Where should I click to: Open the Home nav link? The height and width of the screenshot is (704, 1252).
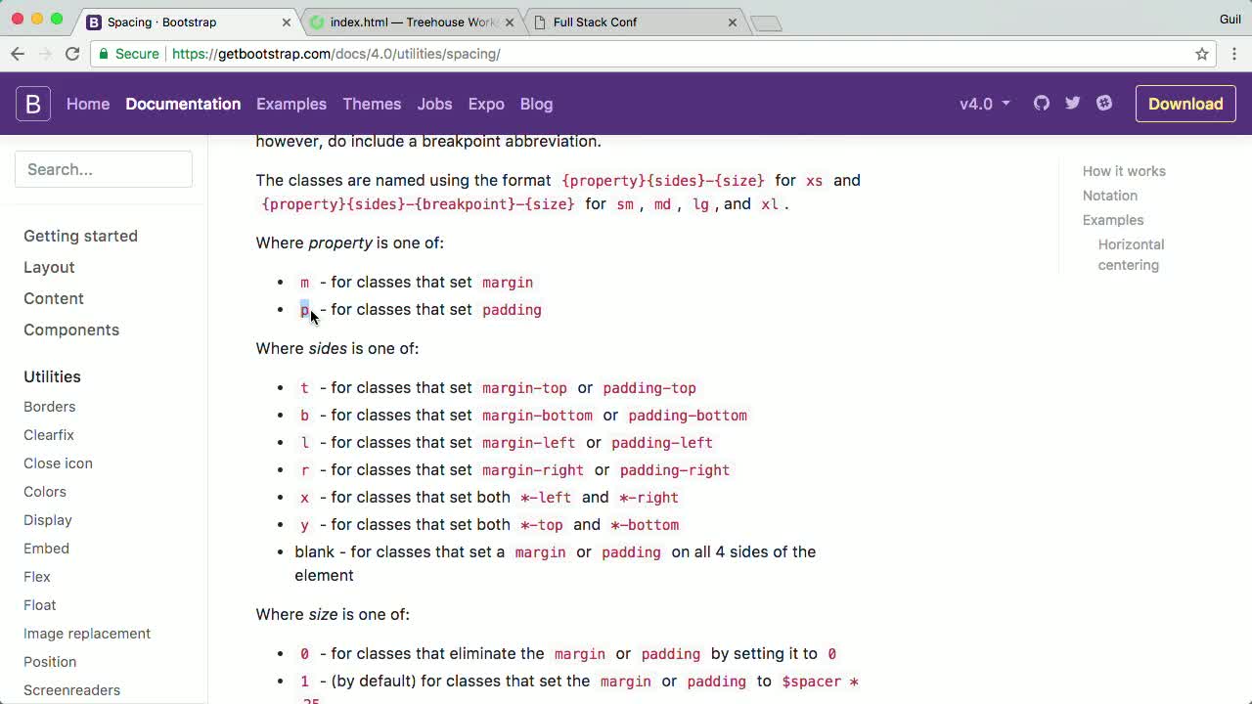88,104
